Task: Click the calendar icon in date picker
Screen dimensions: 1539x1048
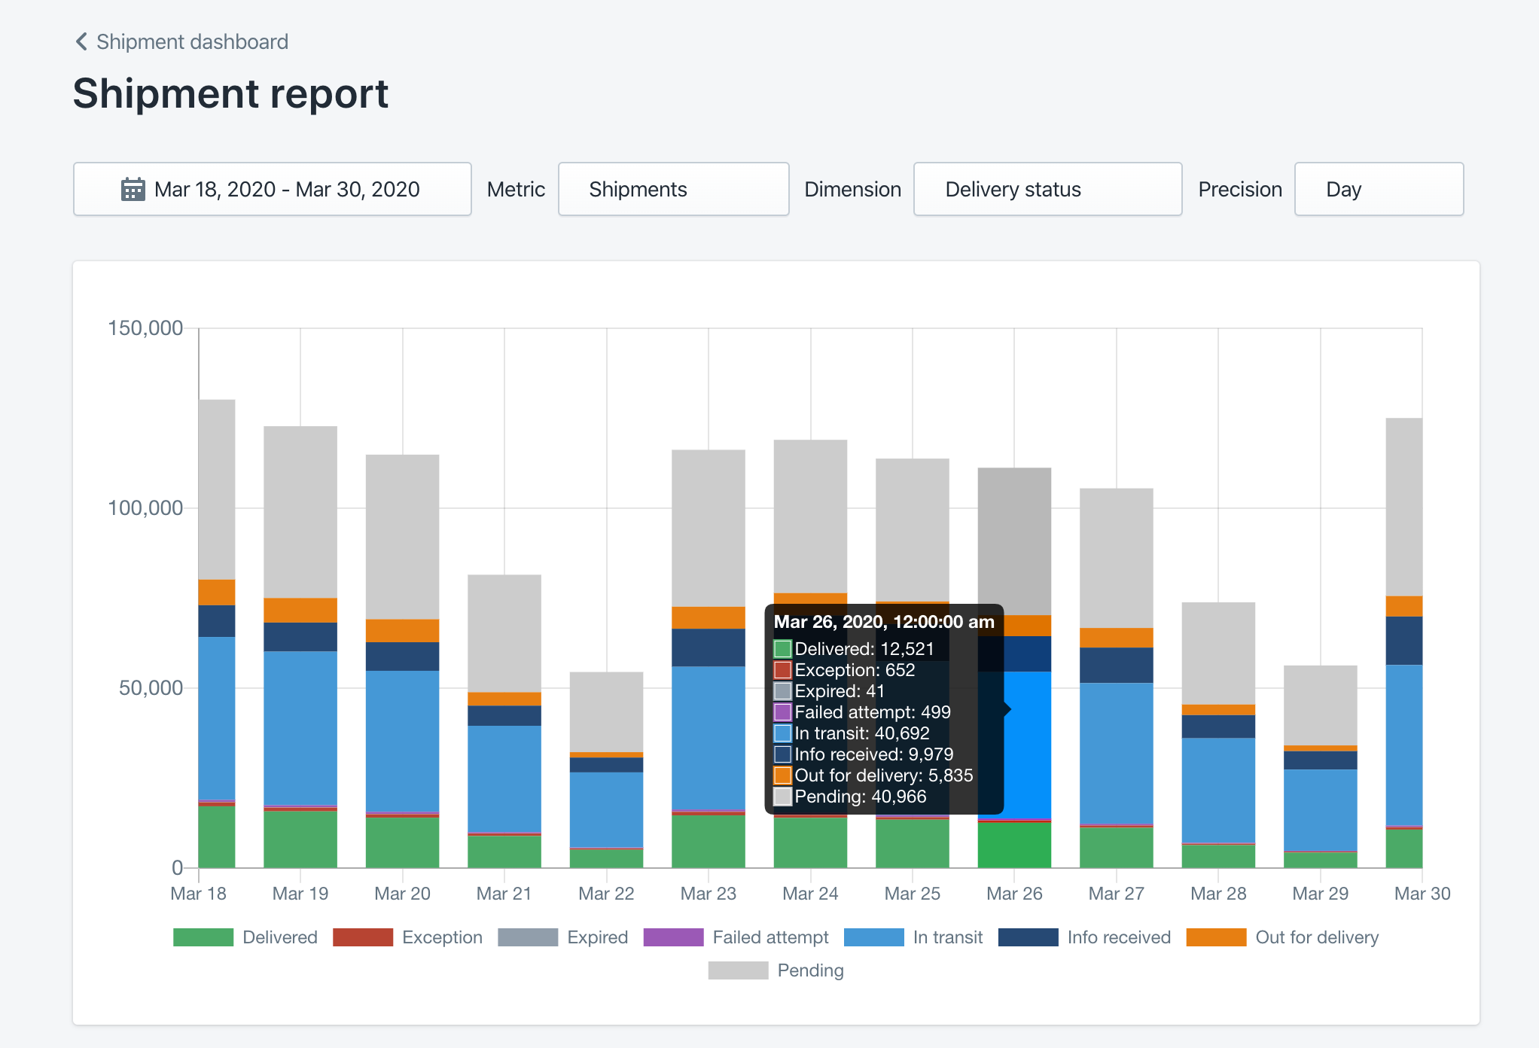Action: click(x=133, y=189)
